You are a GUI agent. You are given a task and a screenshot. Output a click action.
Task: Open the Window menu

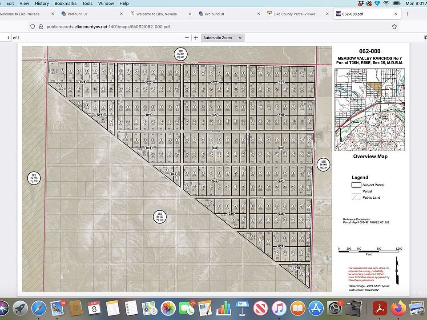[106, 3]
